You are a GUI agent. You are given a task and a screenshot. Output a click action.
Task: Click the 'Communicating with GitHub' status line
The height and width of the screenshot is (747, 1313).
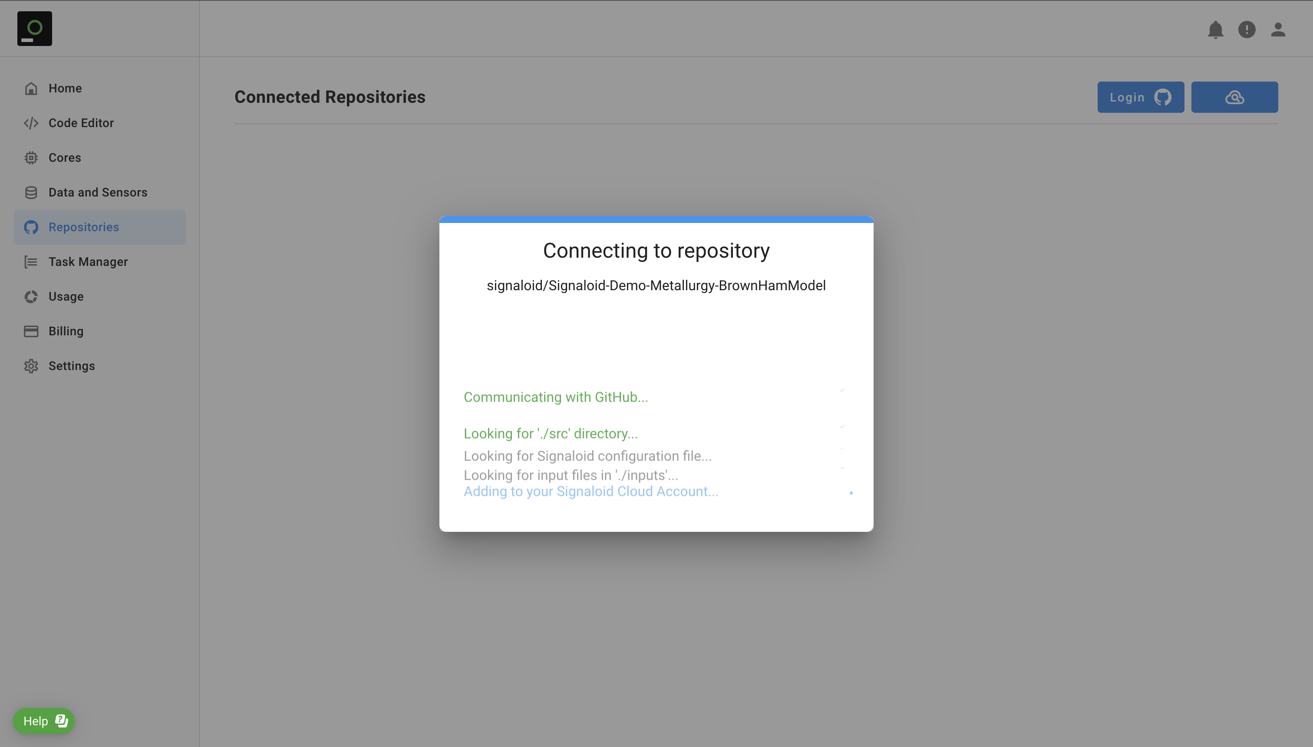(x=556, y=397)
